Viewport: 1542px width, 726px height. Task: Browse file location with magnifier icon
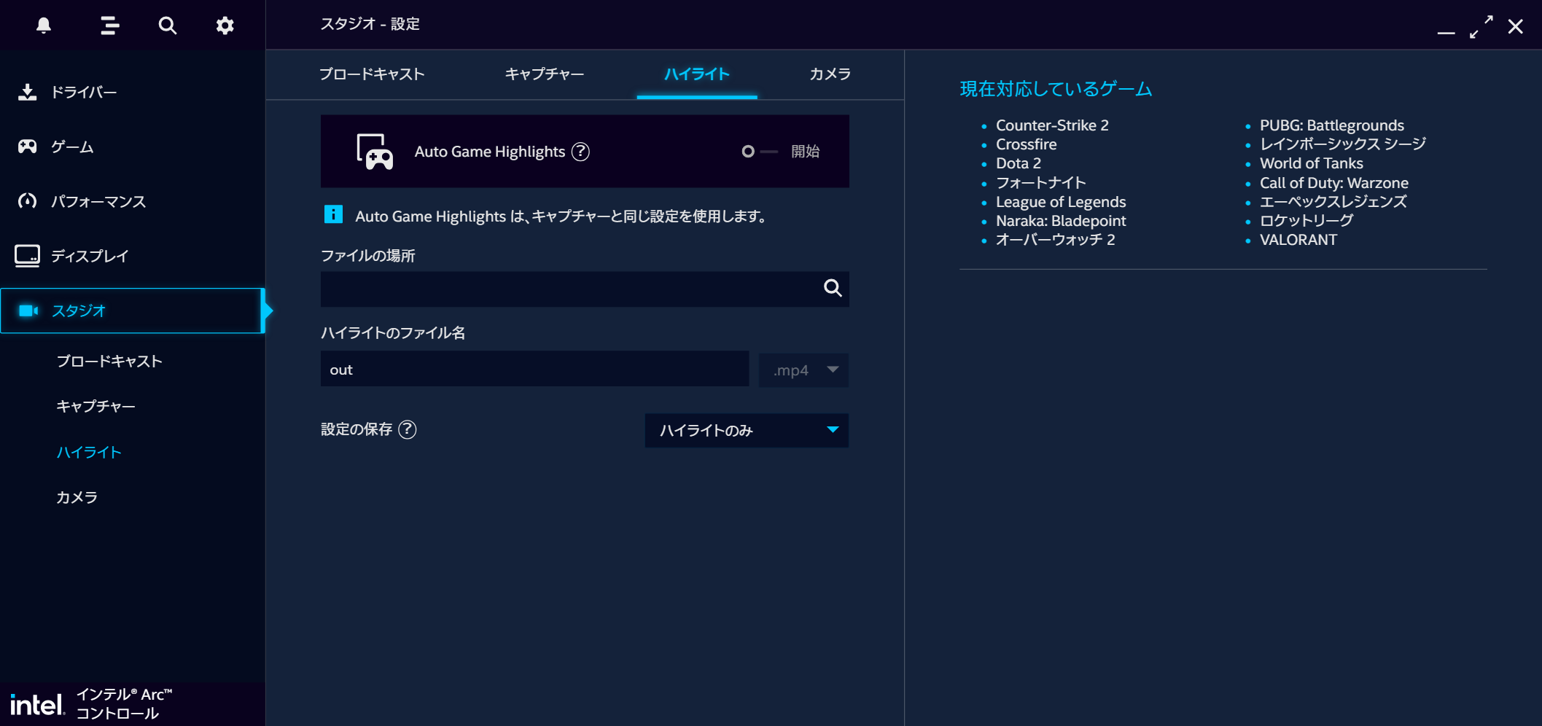[x=833, y=289]
